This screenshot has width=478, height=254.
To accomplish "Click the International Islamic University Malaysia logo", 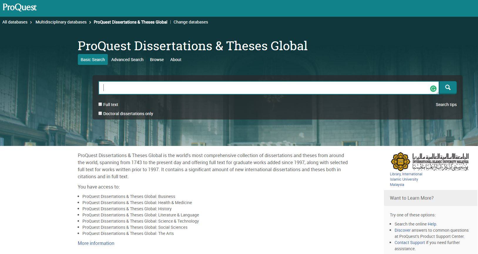I will 429,162.
